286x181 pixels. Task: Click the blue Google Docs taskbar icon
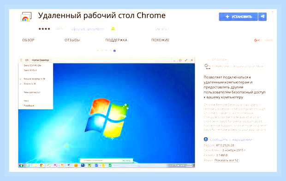tap(96, 165)
